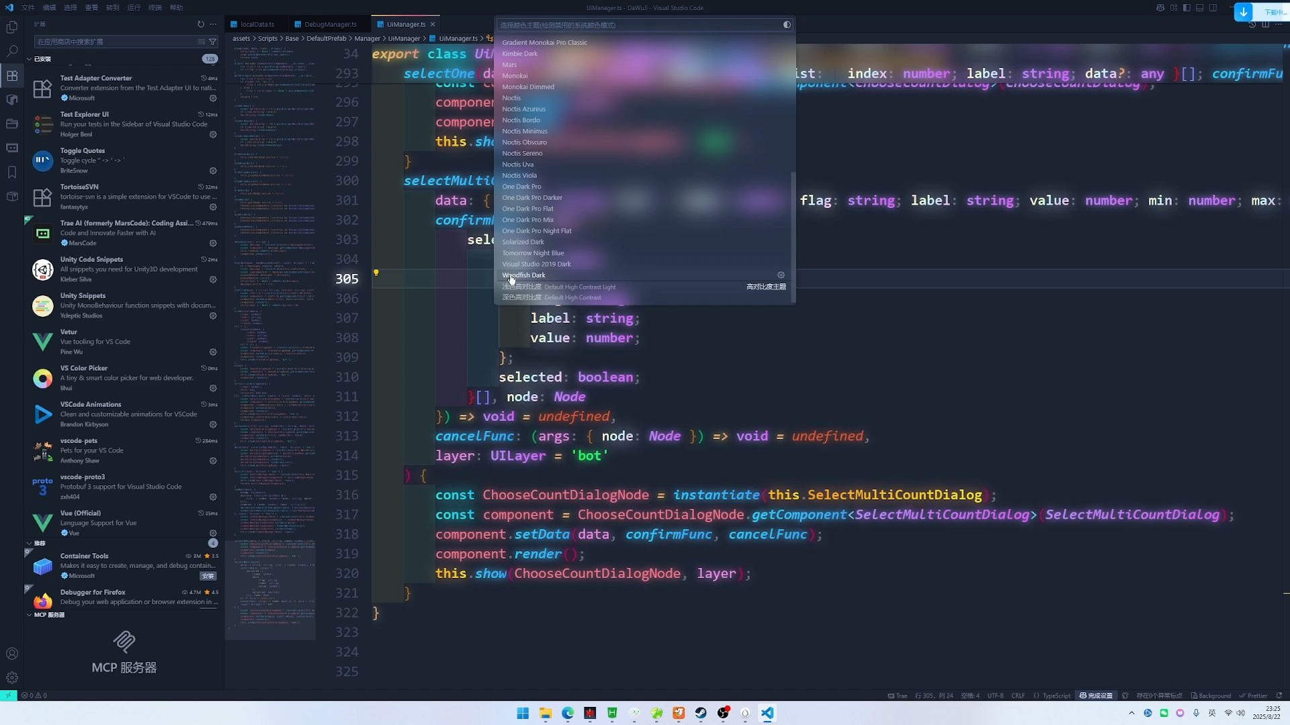Click the problems counter in status bar
This screenshot has width=1290, height=725.
[x=34, y=695]
